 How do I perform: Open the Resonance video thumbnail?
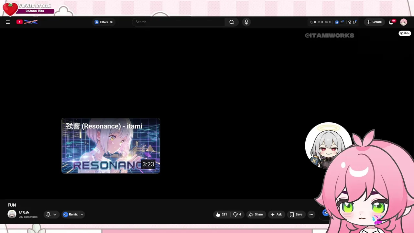point(111,146)
